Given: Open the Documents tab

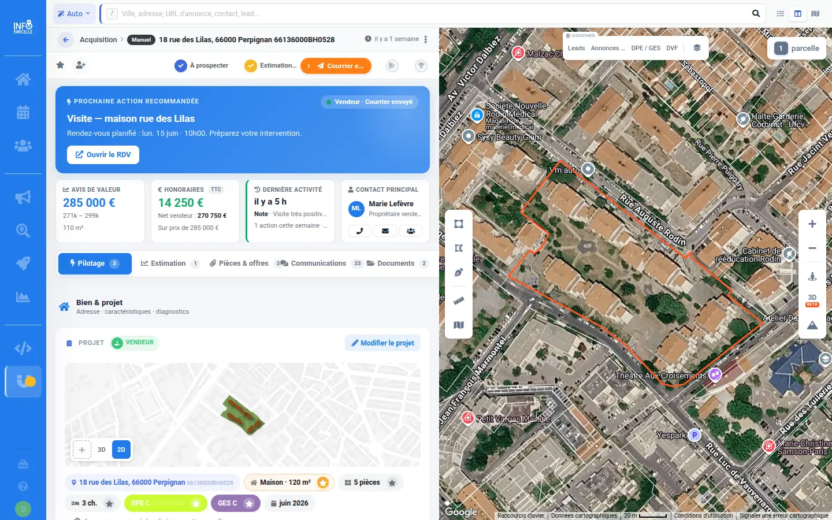Looking at the screenshot, I should (x=398, y=263).
